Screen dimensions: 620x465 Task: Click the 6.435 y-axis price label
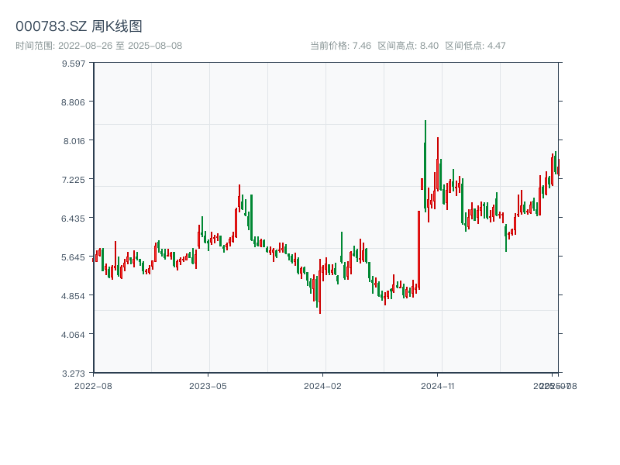[x=74, y=218]
